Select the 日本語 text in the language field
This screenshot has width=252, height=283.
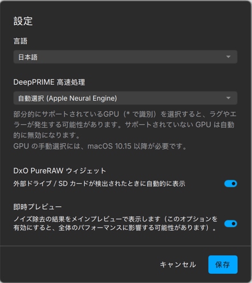coord(28,57)
